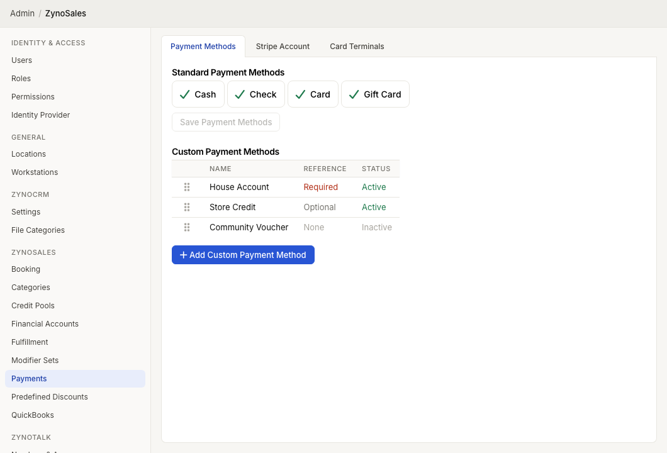
Task: Click the Optional reference for Store Credit
Action: pyautogui.click(x=320, y=207)
